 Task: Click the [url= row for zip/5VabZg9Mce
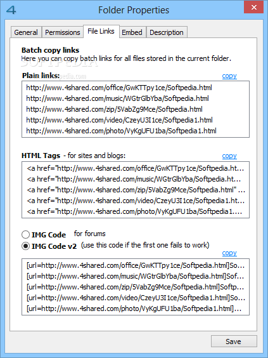(136, 287)
